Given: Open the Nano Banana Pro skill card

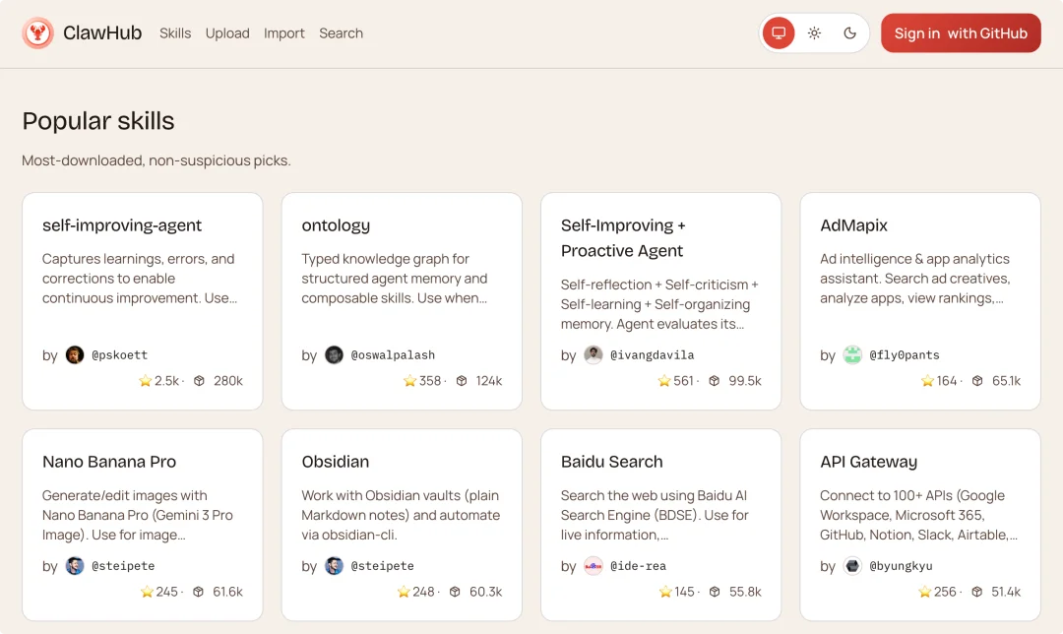Looking at the screenshot, I should pos(142,524).
